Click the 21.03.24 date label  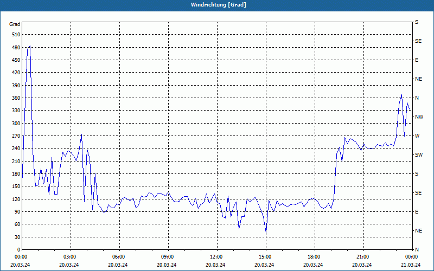coord(411,265)
